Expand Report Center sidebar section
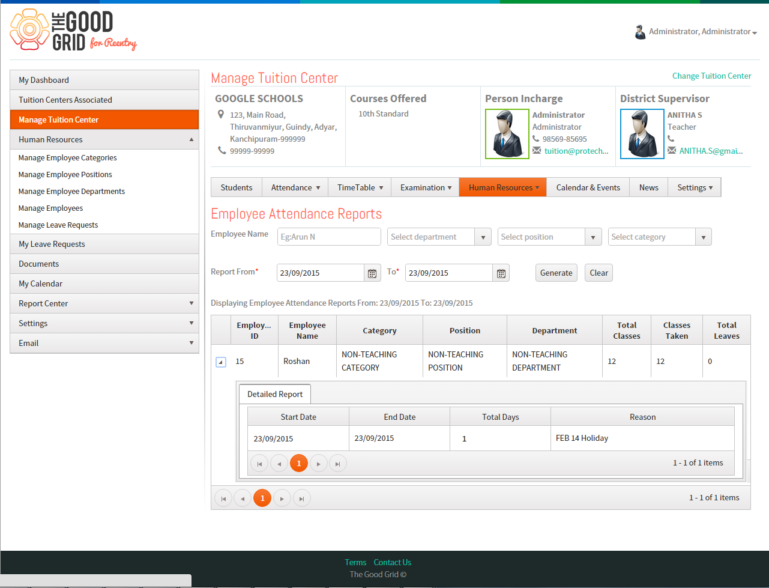Screen dimensions: 769x588 tap(191, 303)
